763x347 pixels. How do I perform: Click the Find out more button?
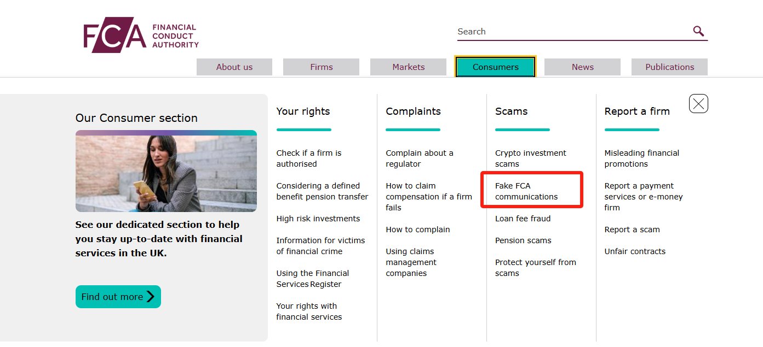point(118,297)
